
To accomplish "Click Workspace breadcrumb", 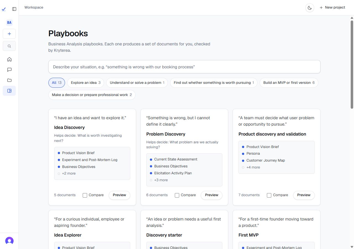I will click(34, 7).
